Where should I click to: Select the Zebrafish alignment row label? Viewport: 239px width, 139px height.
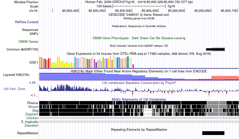(x=31, y=126)
